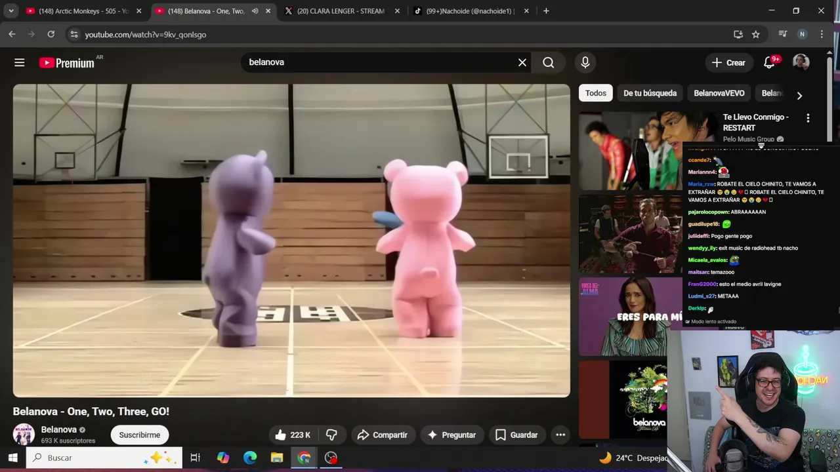Viewport: 840px width, 472px height.
Task: Like the video with 223 K thumbs up
Action: [x=293, y=435]
